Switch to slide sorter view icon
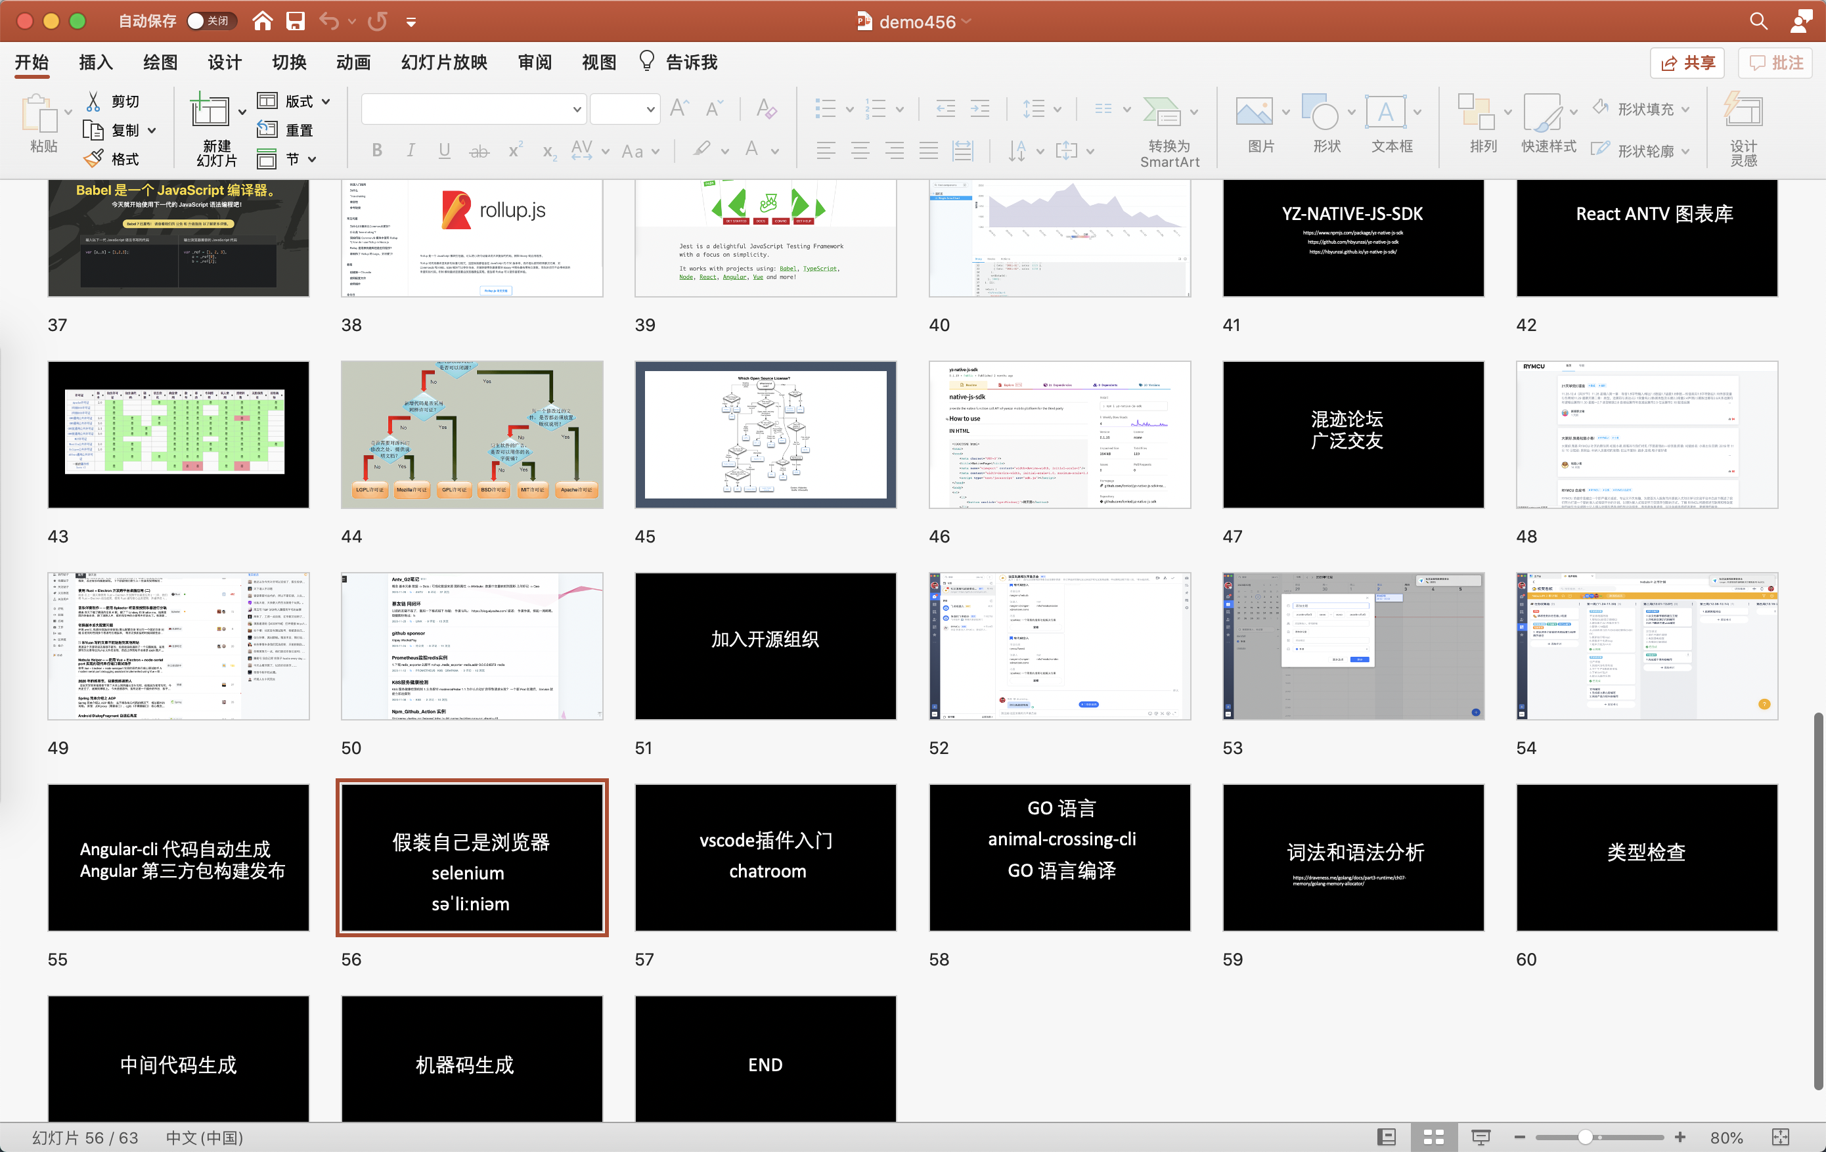1826x1152 pixels. [1433, 1137]
